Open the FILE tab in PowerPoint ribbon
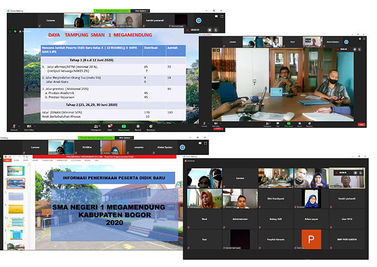377x267 pixels. click(x=7, y=160)
